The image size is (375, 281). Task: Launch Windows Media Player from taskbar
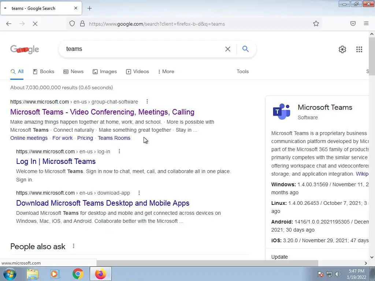(x=55, y=274)
